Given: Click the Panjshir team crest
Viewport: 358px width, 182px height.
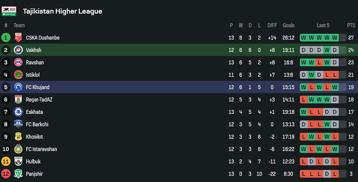Looking at the screenshot, I should coord(18,174).
